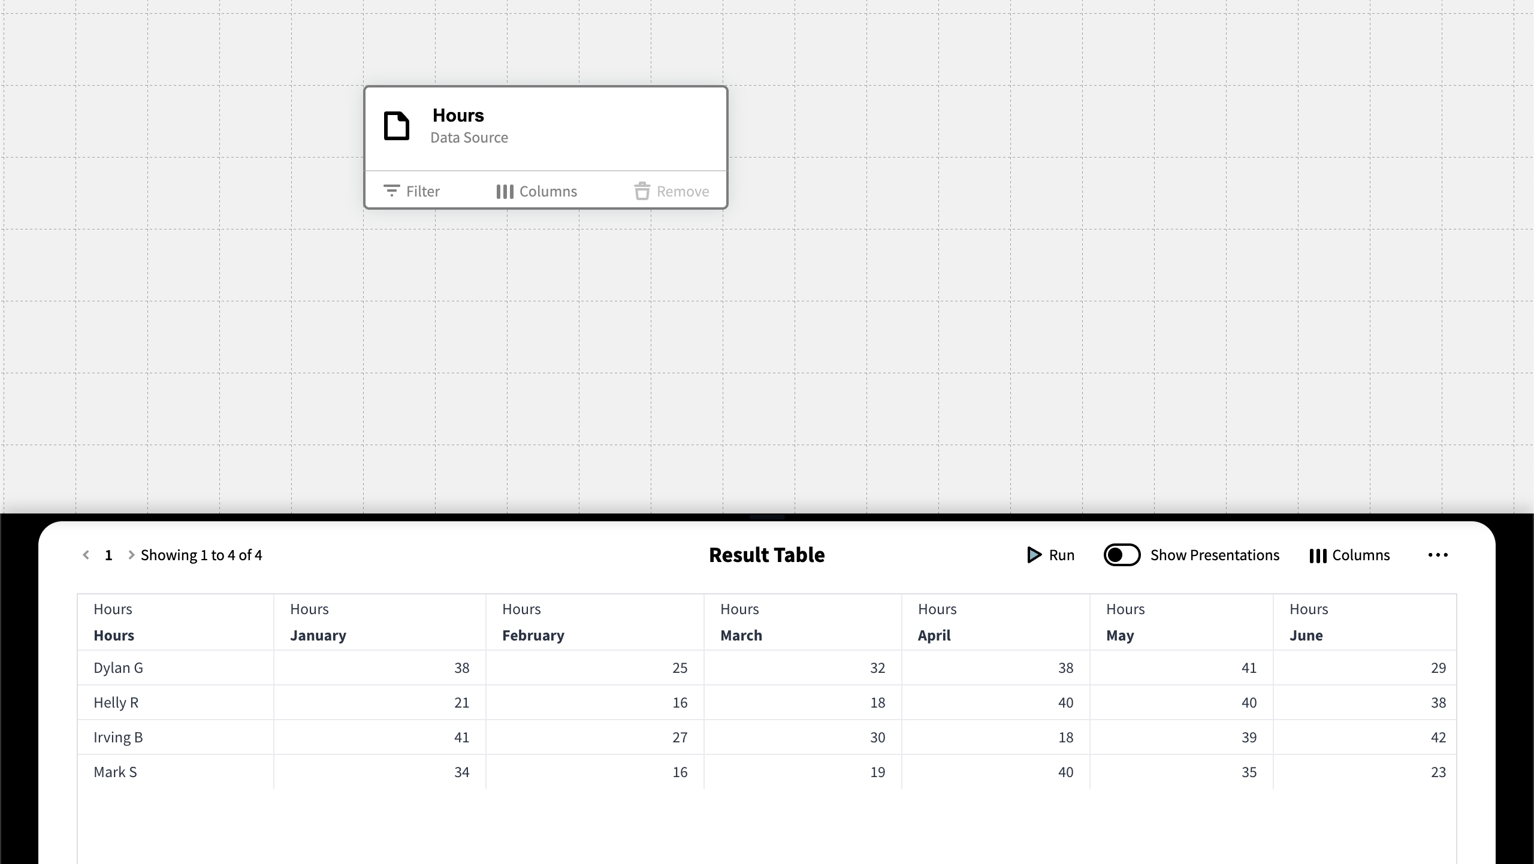Screen dimensions: 1534x864
Task: Open result table Columns settings
Action: (x=1349, y=555)
